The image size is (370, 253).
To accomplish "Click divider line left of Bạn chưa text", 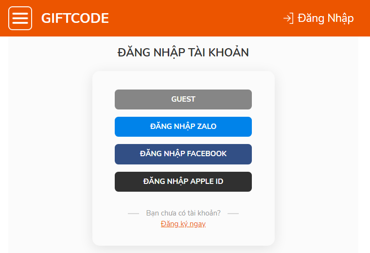I will click(x=133, y=213).
